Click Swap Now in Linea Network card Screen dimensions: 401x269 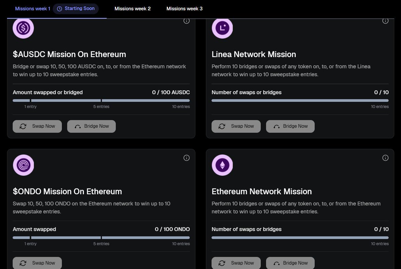(236, 126)
